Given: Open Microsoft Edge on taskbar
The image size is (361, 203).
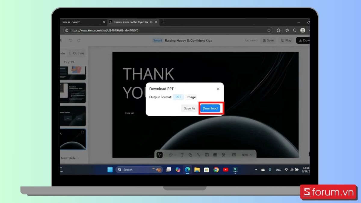Looking at the screenshot, I should tap(187, 170).
